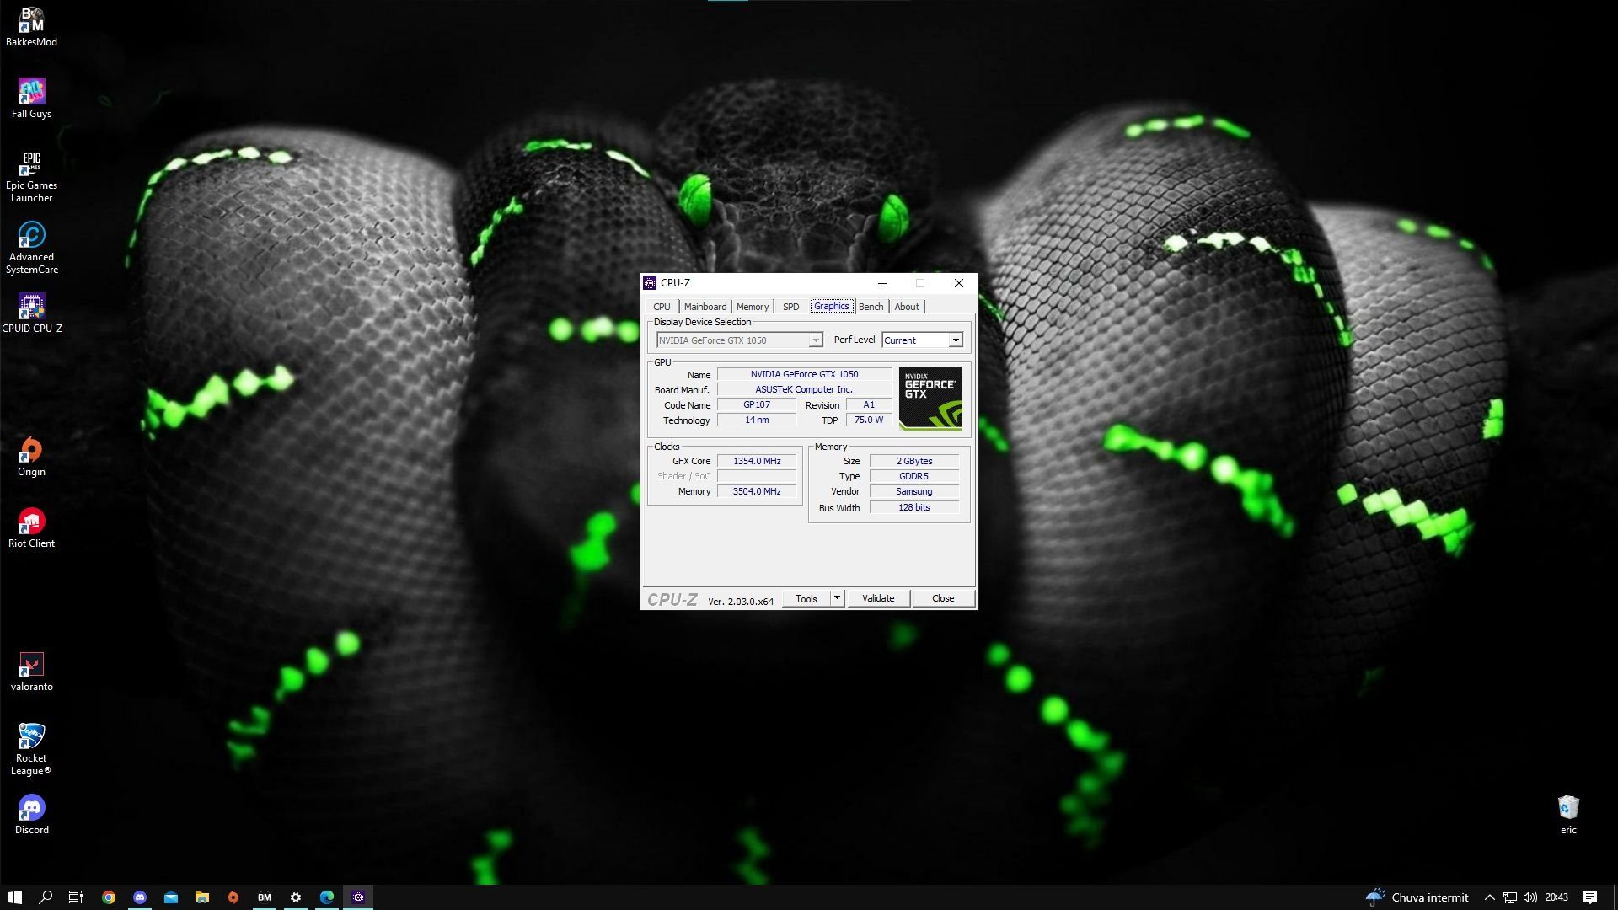Click the Validate button
This screenshot has width=1618, height=910.
click(878, 598)
